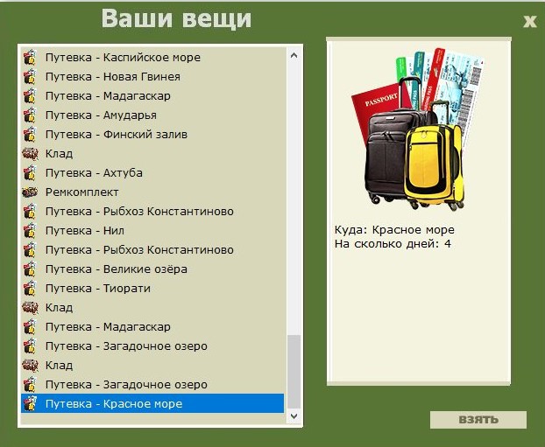Select the voucher icon for Великие озёра
This screenshot has width=545, height=447.
click(x=30, y=269)
